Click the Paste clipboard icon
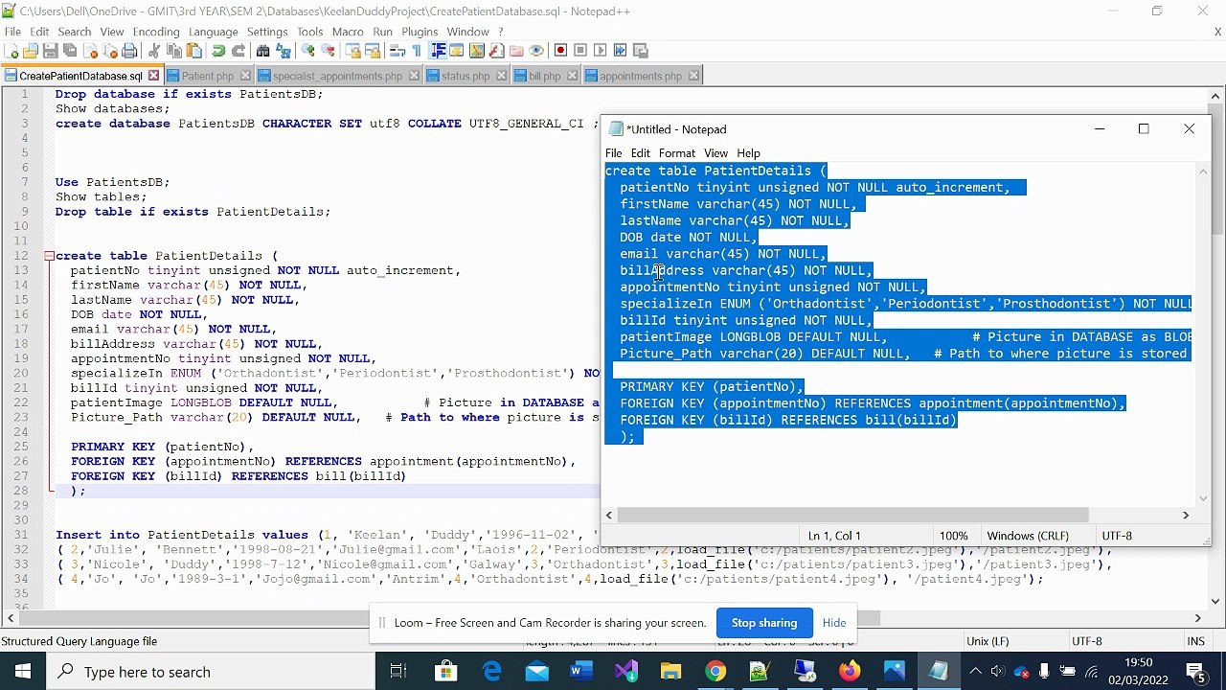Image resolution: width=1226 pixels, height=690 pixels. [x=193, y=51]
